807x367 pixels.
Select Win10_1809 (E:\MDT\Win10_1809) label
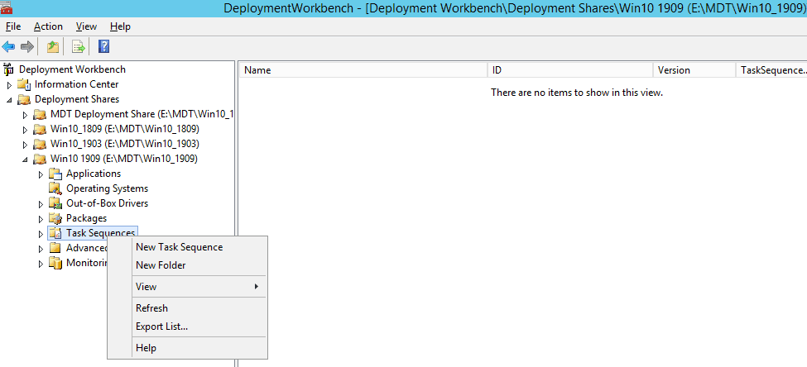124,129
